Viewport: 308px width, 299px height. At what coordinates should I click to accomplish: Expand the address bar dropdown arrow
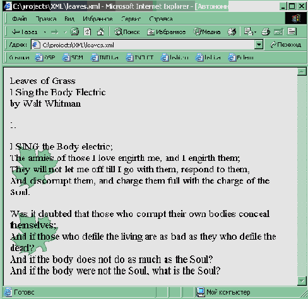[x=259, y=45]
